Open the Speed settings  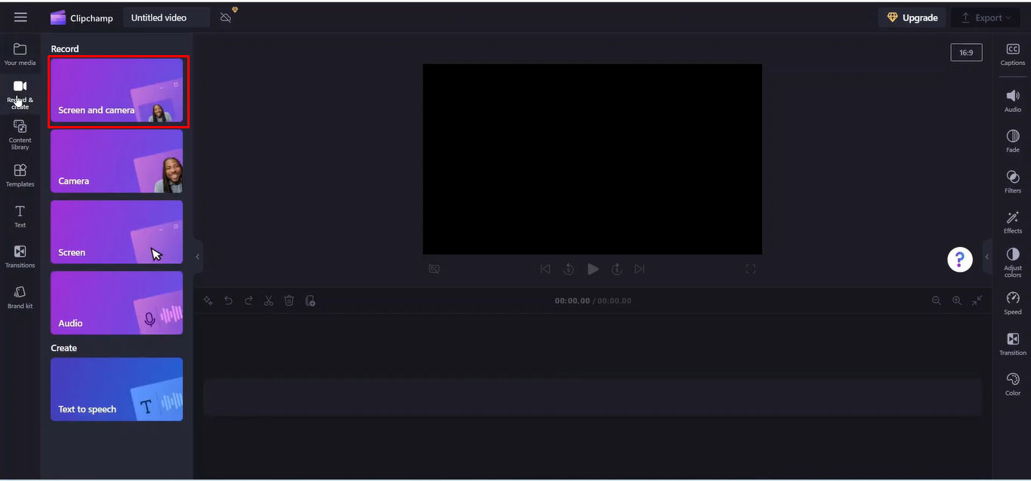1012,301
